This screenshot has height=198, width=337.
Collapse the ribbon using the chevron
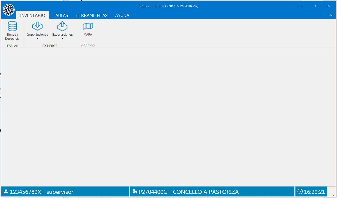331,15
